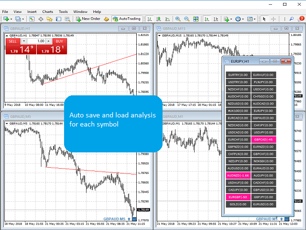Image resolution: width=306 pixels, height=230 pixels.
Task: Collapse one-click trading panel on GBPAUD,H1
Action: (x=7, y=35)
